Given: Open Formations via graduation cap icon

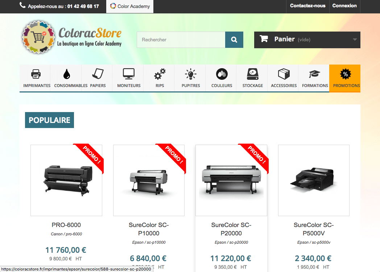Looking at the screenshot, I should (x=315, y=74).
